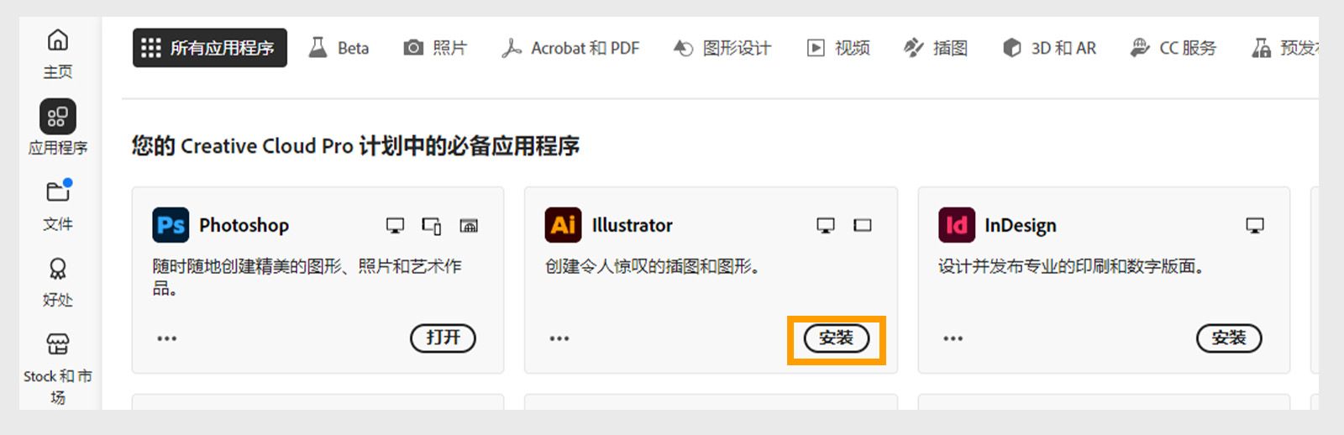Switch to the 预发布 tab at right edge

(1284, 48)
